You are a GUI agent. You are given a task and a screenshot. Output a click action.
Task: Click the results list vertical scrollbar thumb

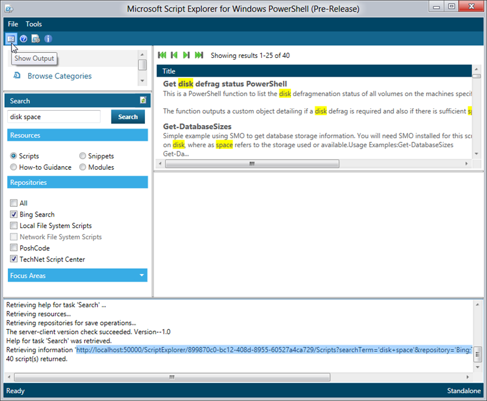[x=476, y=76]
